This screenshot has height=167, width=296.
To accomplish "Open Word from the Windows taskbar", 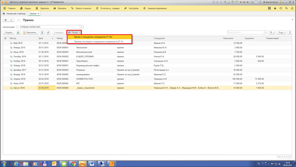I will (92, 164).
